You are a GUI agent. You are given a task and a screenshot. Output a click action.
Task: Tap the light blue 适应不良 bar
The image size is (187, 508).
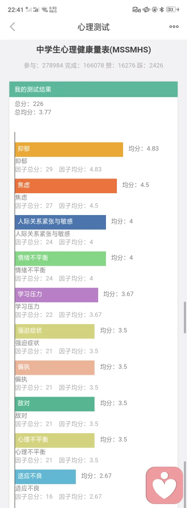[x=46, y=476]
